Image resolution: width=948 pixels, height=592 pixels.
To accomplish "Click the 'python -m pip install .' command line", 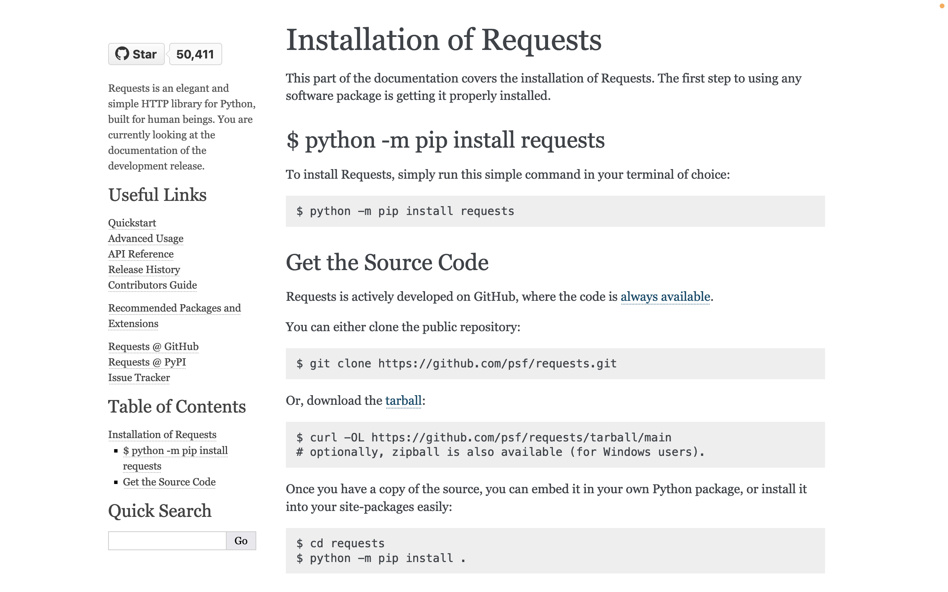I will (381, 558).
